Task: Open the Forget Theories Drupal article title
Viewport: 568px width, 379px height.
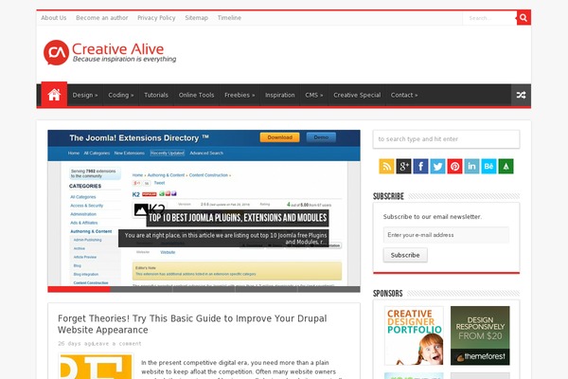Action: point(192,324)
